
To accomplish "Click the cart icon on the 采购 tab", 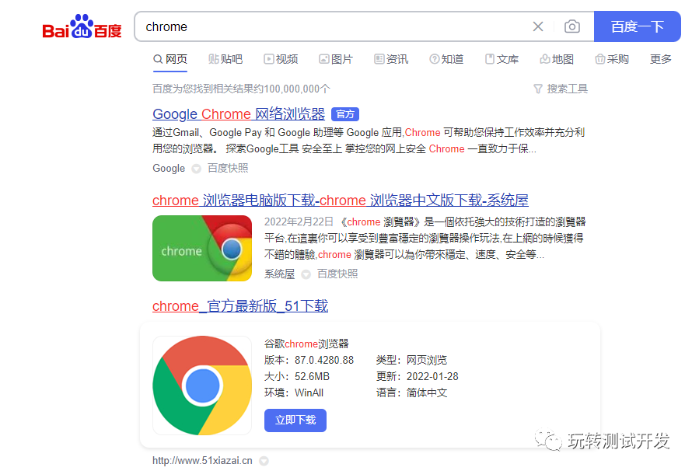I will tap(600, 59).
